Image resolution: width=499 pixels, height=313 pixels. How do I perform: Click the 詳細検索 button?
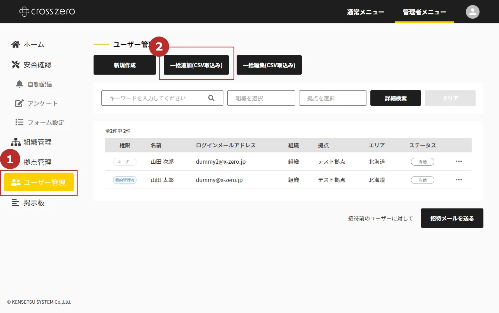396,98
